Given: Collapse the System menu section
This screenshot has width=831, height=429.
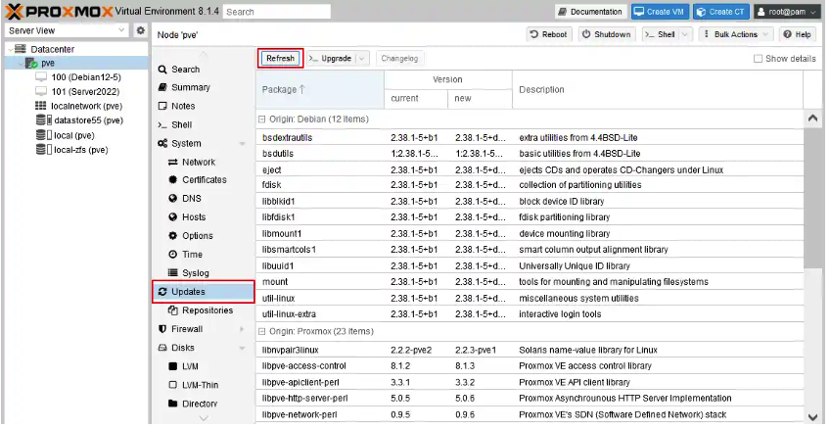Looking at the screenshot, I should [242, 144].
